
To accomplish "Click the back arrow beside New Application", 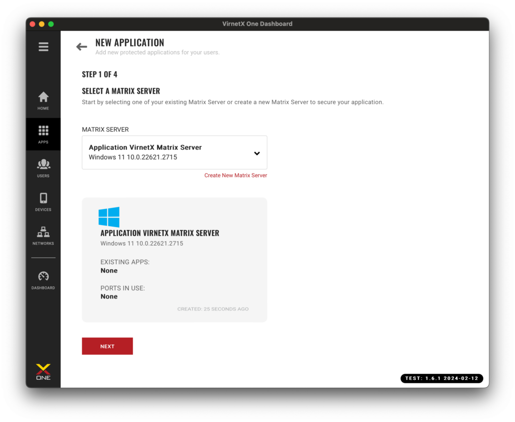I will 81,47.
